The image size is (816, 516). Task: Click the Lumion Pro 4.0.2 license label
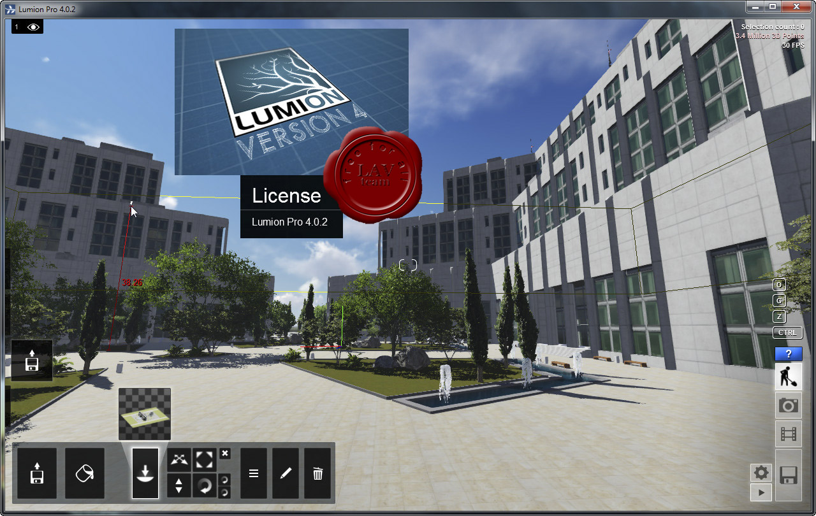pyautogui.click(x=289, y=222)
